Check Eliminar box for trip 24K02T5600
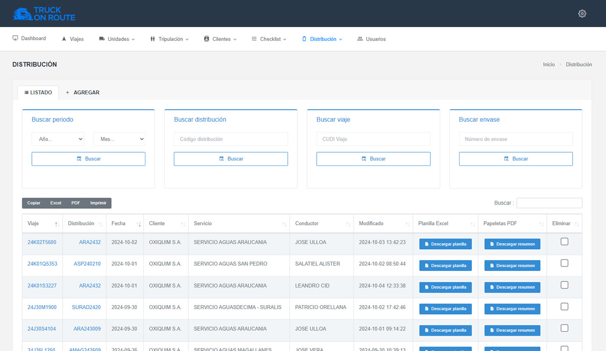606x351 pixels. coord(565,242)
